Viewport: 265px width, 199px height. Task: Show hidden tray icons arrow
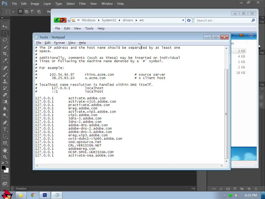(x=224, y=195)
